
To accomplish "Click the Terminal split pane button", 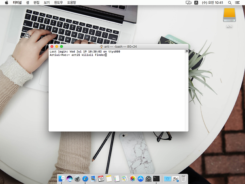I will point(186,51).
